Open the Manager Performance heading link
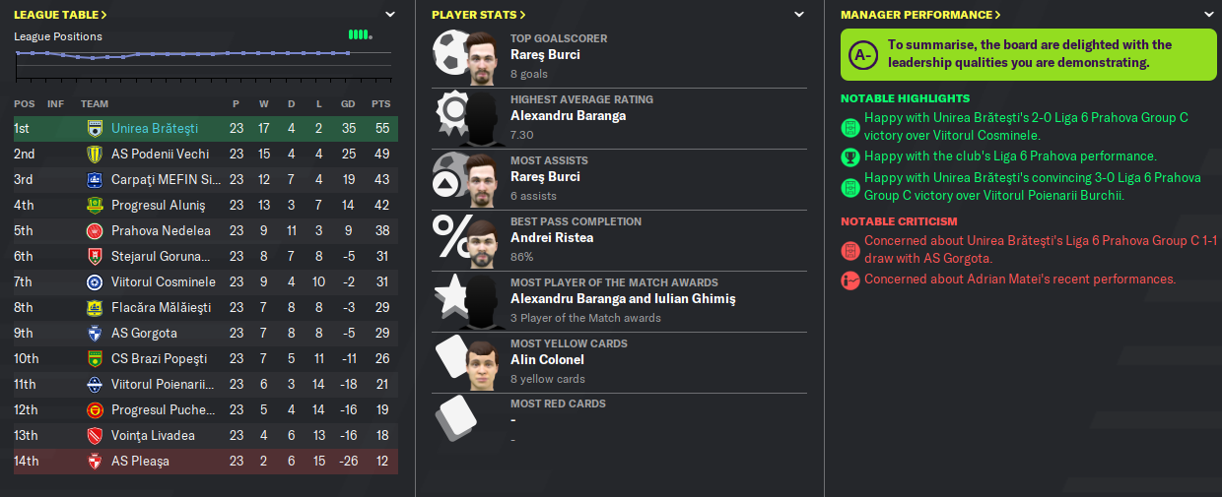1222x497 pixels. coord(920,15)
